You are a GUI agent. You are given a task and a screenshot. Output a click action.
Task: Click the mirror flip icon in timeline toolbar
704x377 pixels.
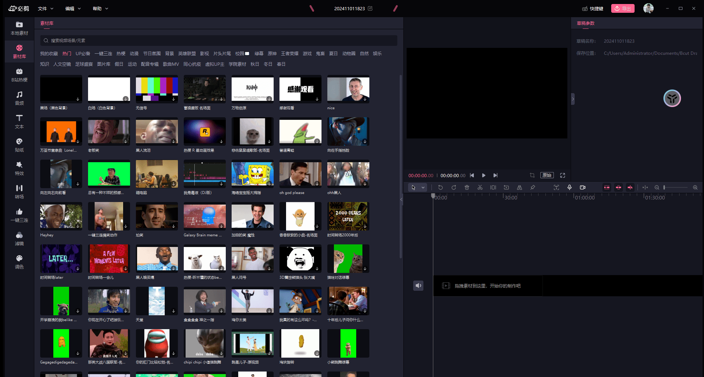[x=520, y=187]
